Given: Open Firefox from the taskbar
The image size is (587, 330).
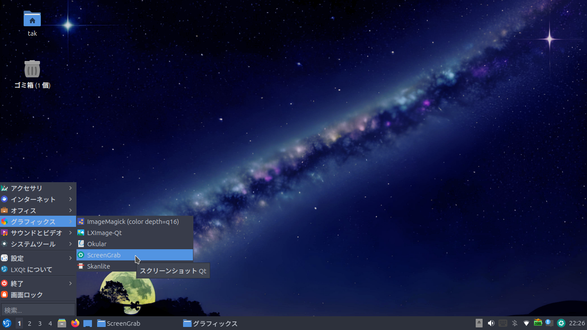Looking at the screenshot, I should pos(75,323).
